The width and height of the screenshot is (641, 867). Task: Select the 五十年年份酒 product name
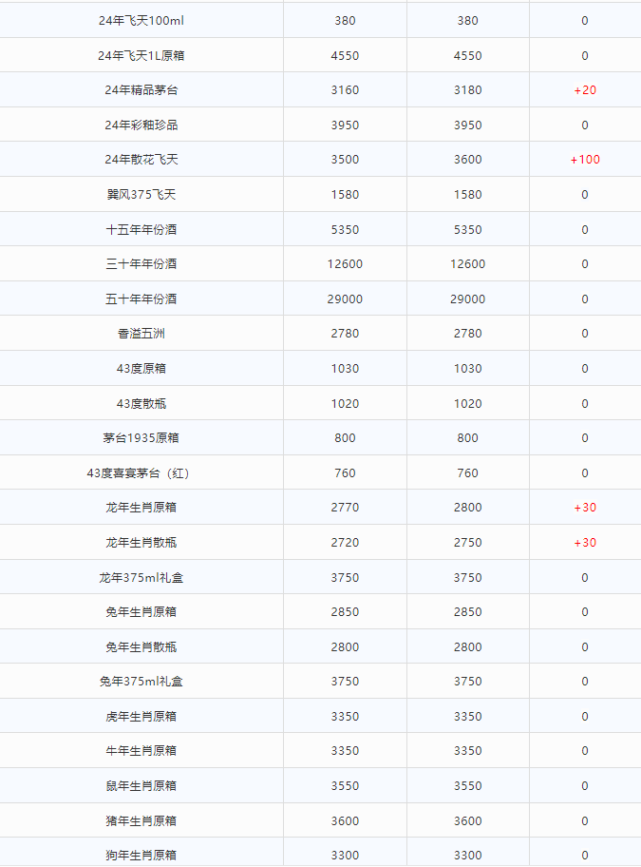[141, 299]
